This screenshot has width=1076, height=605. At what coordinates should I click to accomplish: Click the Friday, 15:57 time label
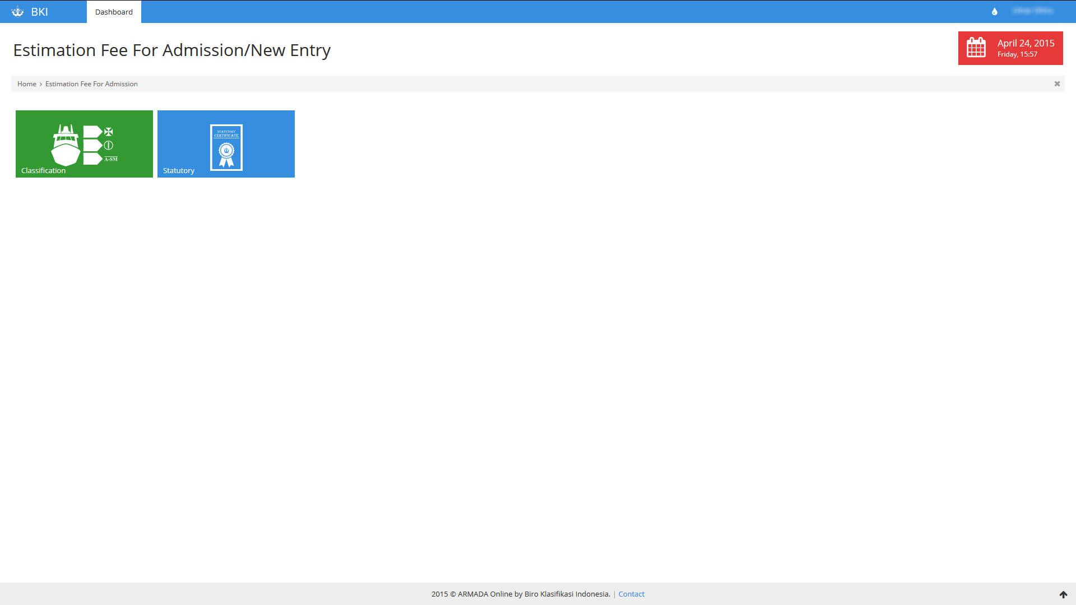point(1017,54)
